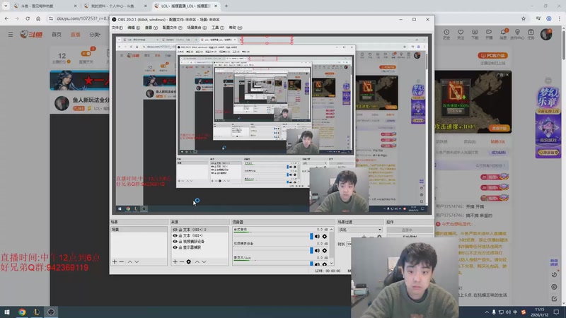Select the 场景 item in scenes list

139,229
